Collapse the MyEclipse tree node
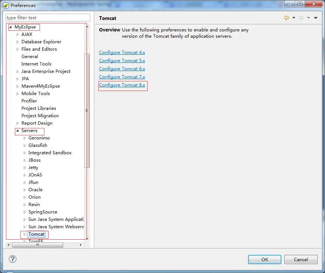This screenshot has width=325, height=273. click(x=10, y=27)
